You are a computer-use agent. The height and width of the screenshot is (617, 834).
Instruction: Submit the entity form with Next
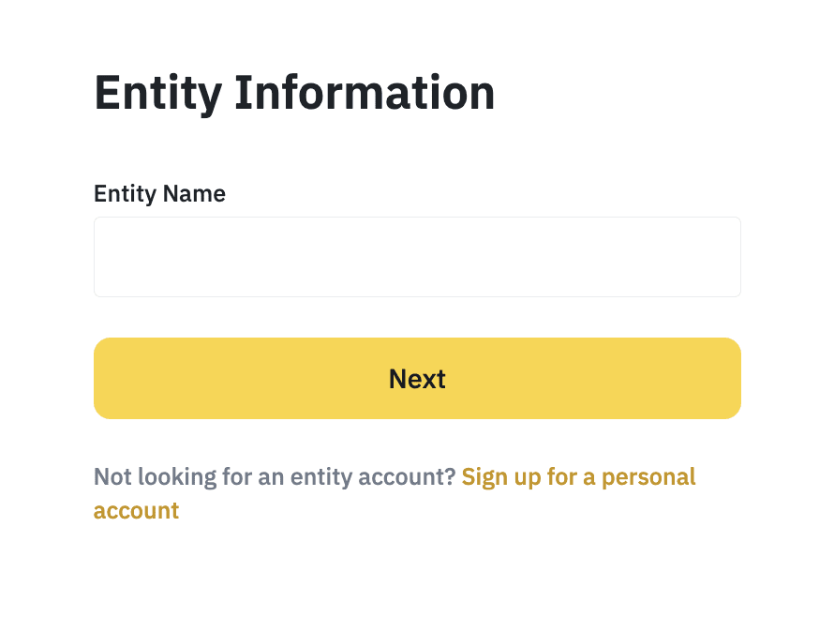pyautogui.click(x=417, y=379)
